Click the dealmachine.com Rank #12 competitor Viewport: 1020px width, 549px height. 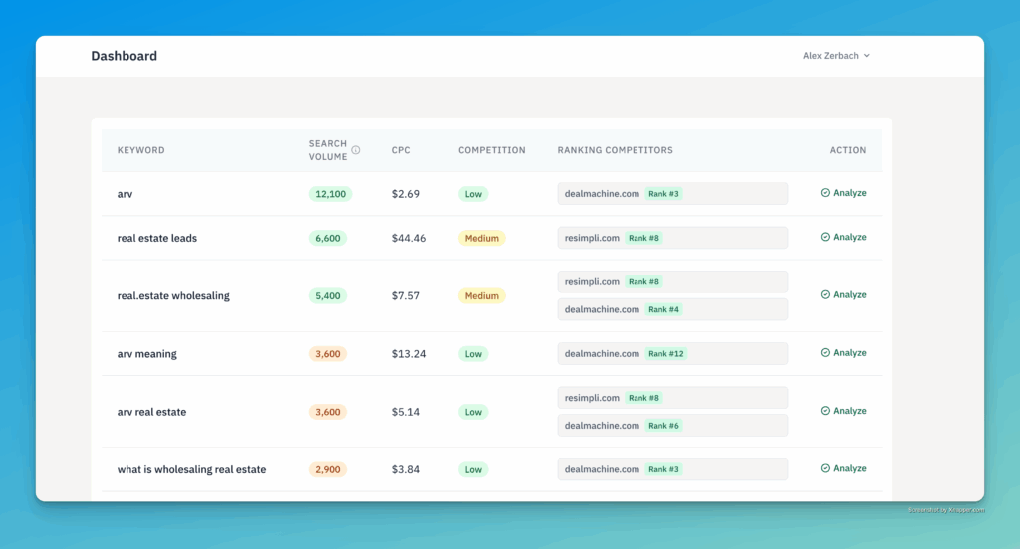click(x=671, y=354)
